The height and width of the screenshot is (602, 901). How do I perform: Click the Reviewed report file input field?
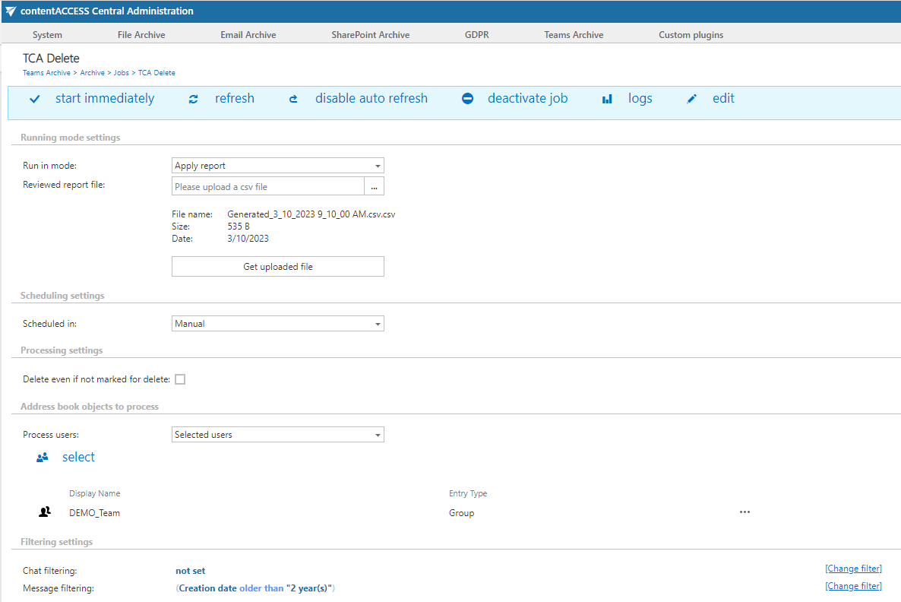point(268,186)
